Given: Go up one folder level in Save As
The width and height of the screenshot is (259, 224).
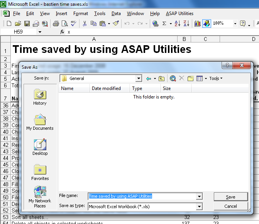Looking at the screenshot, I should pyautogui.click(x=161, y=78).
